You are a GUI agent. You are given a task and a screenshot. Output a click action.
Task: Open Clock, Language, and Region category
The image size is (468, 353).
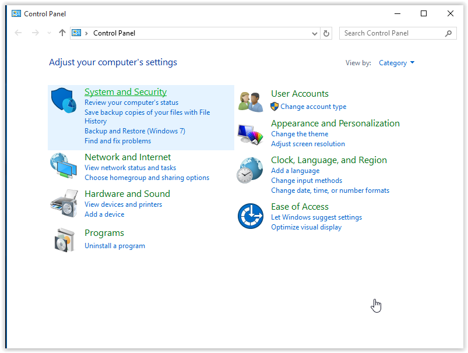click(329, 160)
